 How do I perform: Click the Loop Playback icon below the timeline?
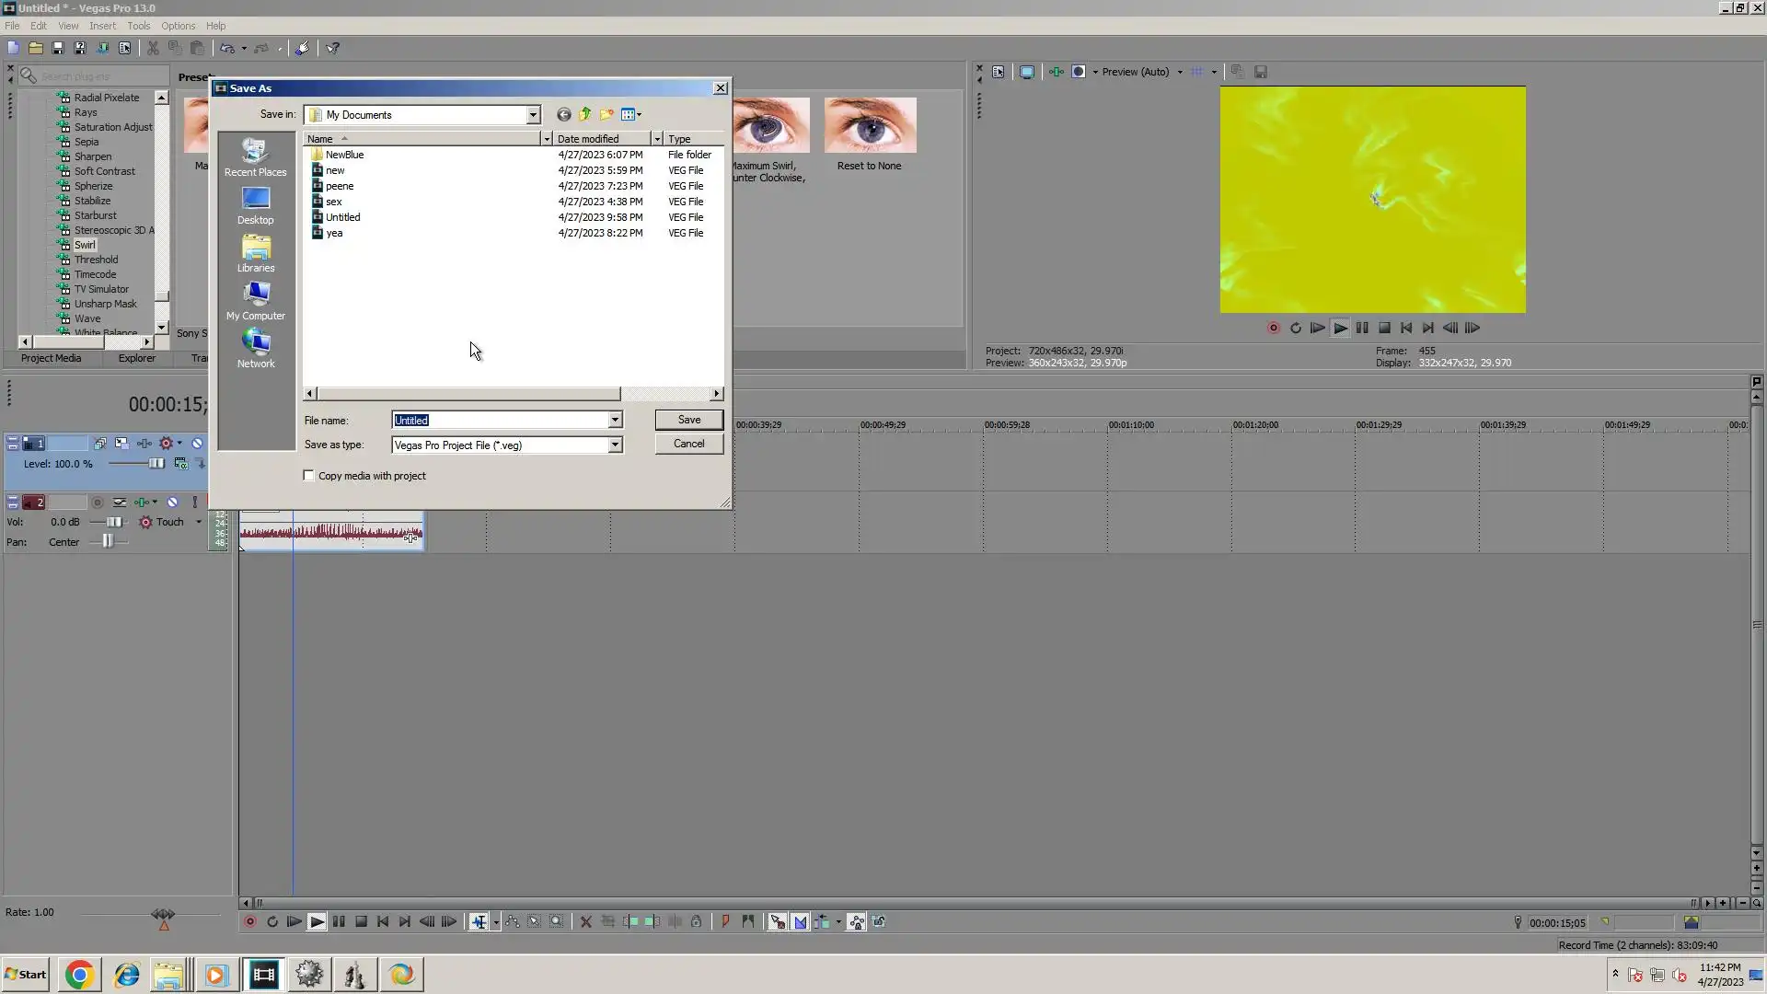pos(272,922)
